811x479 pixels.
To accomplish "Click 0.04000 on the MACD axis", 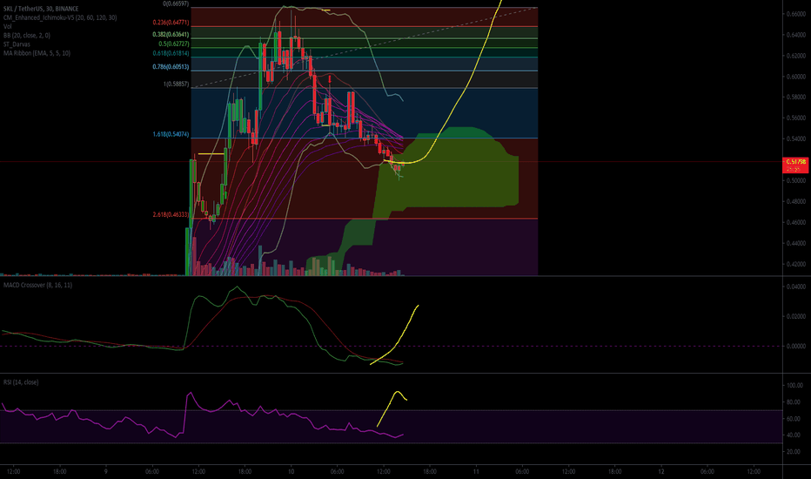I will point(795,287).
